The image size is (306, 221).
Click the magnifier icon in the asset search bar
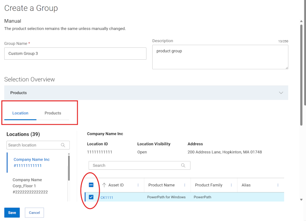pos(182,165)
